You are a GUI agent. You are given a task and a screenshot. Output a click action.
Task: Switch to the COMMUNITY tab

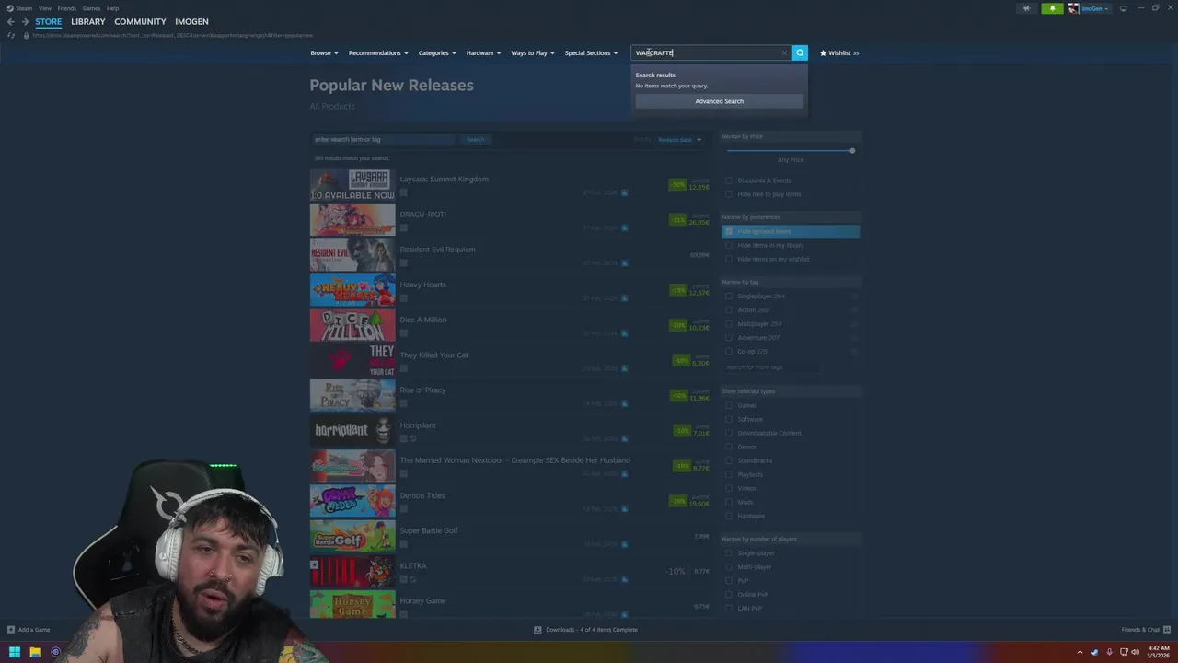coord(140,21)
